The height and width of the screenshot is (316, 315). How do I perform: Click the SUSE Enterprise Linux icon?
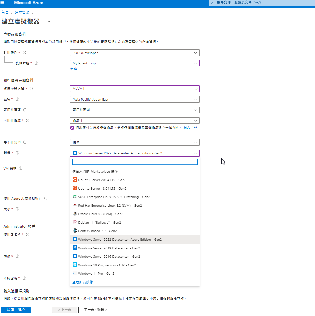tap(75, 197)
